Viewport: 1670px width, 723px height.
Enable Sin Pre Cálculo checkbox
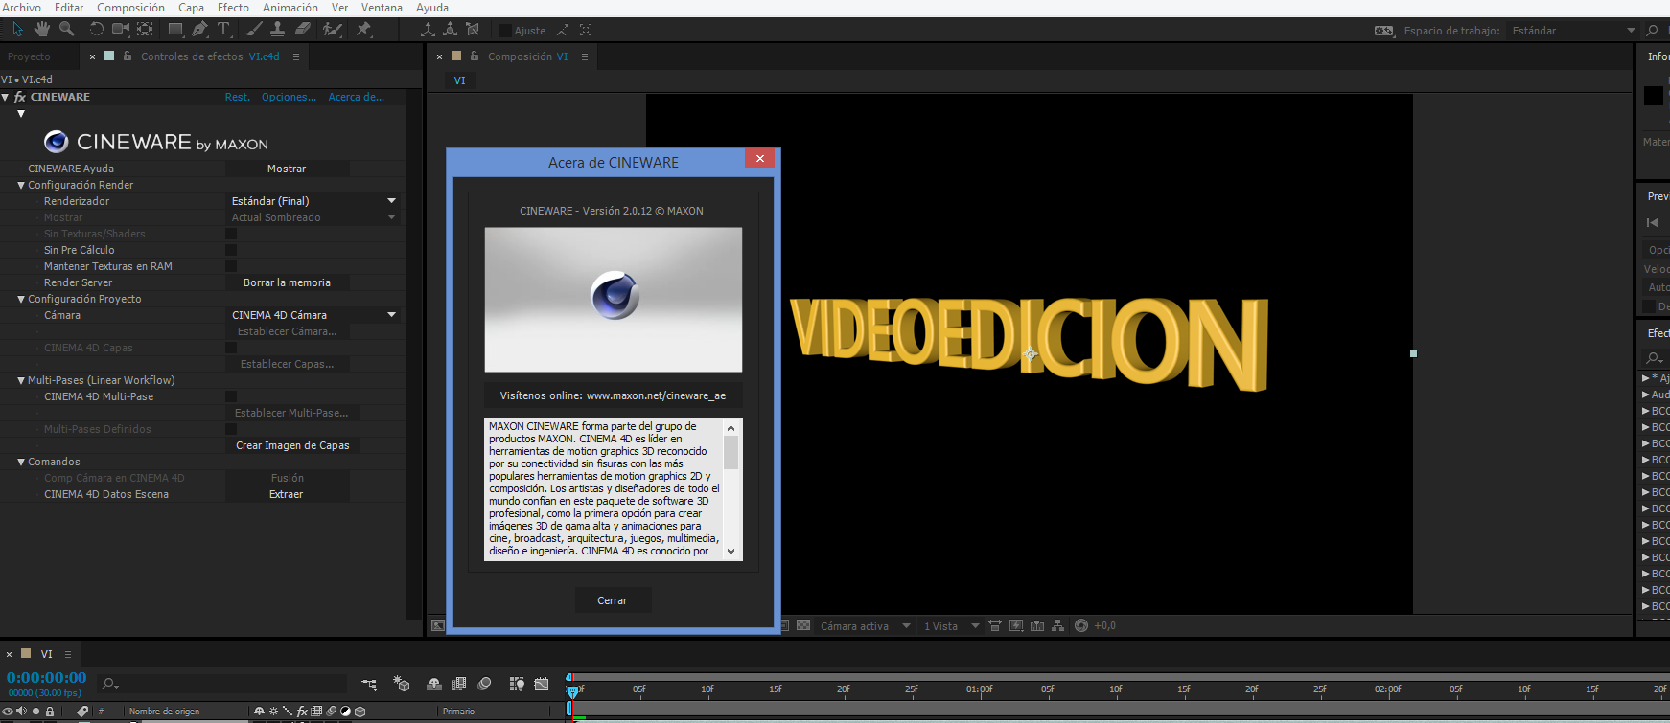click(231, 250)
